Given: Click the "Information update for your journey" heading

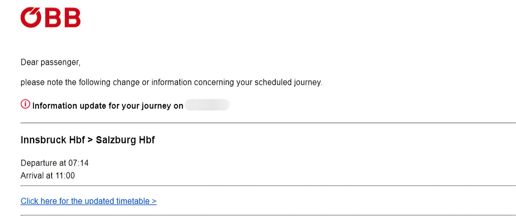Looking at the screenshot, I should click(x=108, y=106).
